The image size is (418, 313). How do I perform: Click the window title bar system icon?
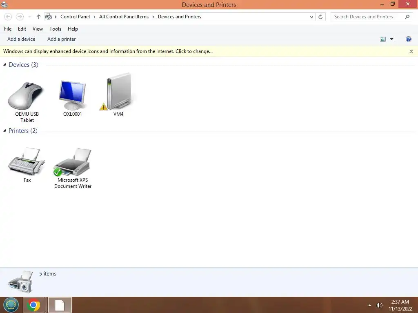(x=4, y=4)
